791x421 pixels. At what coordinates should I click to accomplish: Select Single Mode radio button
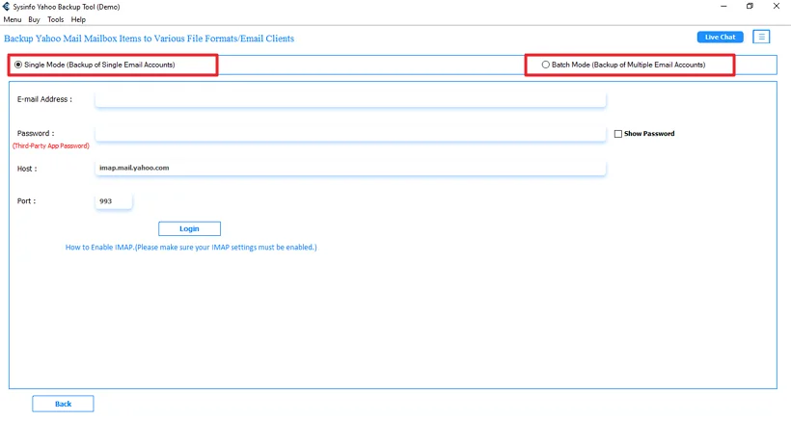point(18,65)
